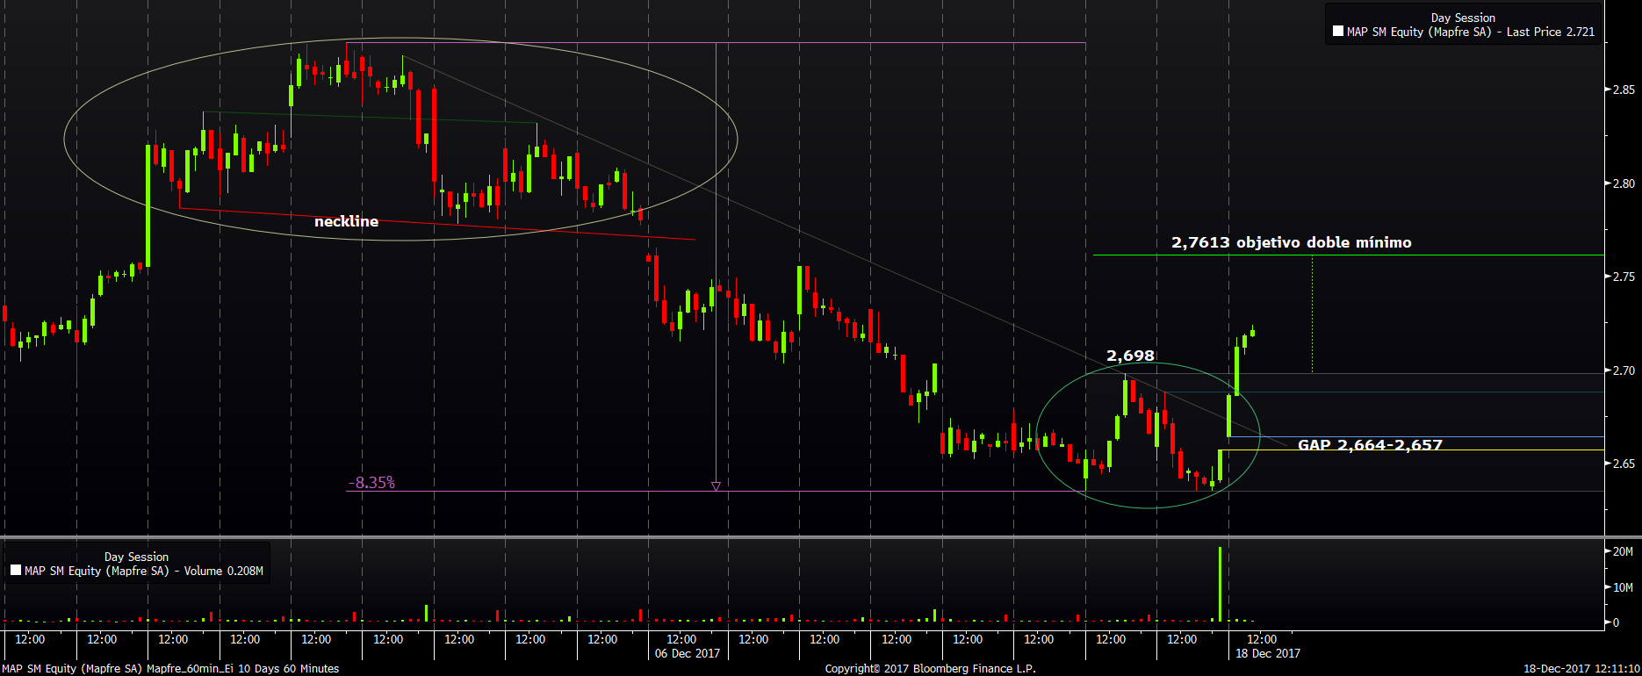1642x676 pixels.
Task: Click the latest green candle on the chart
Action: [x=1252, y=331]
